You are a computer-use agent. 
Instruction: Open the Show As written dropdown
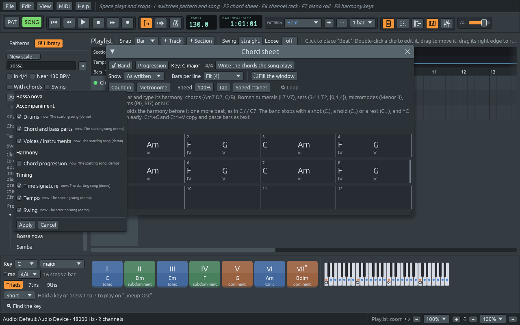point(144,76)
